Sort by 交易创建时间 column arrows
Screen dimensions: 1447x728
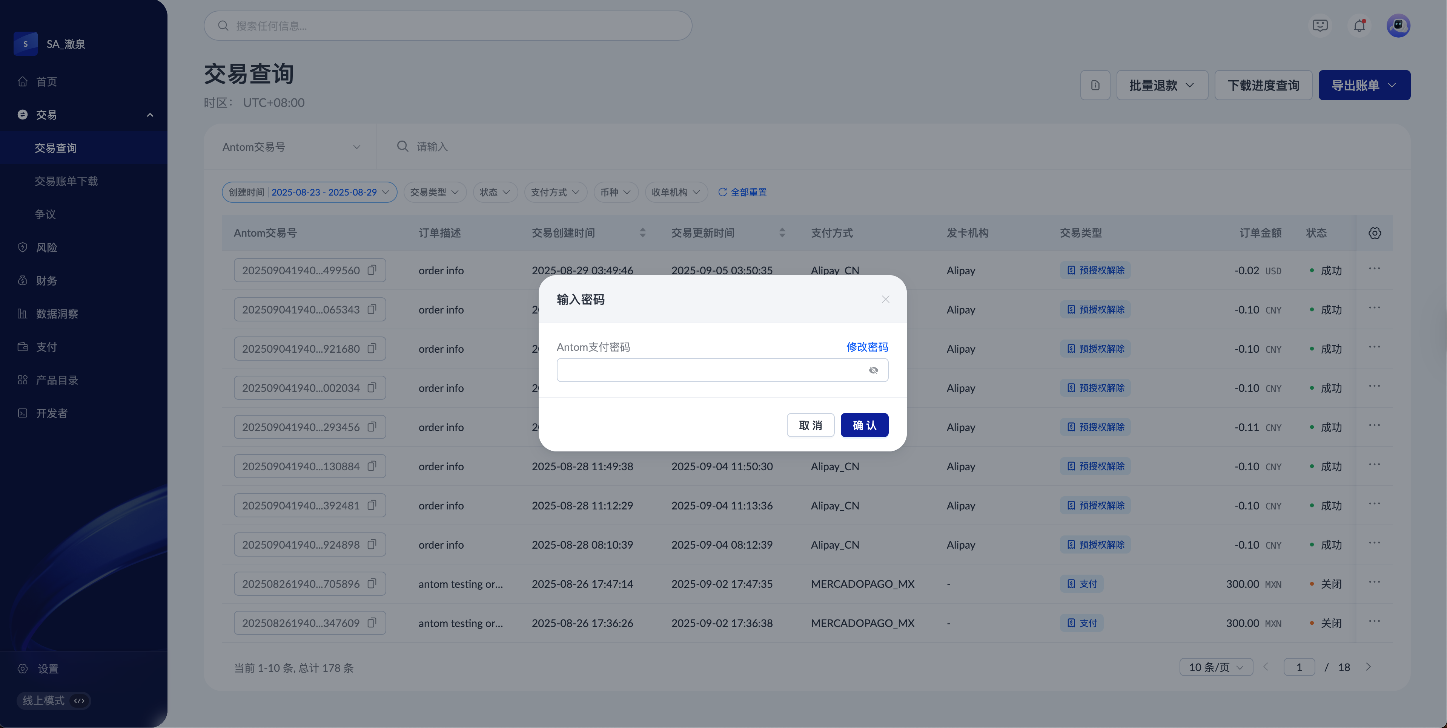(642, 233)
